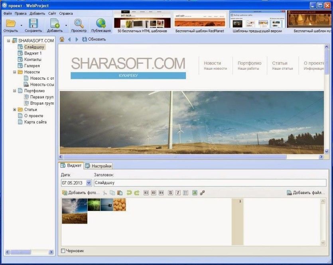The height and width of the screenshot is (265, 333).
Task: Click the scissors Cut icon
Action: pyautogui.click(x=105, y=193)
